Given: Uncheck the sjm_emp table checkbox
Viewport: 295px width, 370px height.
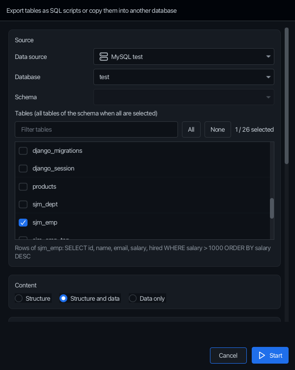Looking at the screenshot, I should (23, 223).
